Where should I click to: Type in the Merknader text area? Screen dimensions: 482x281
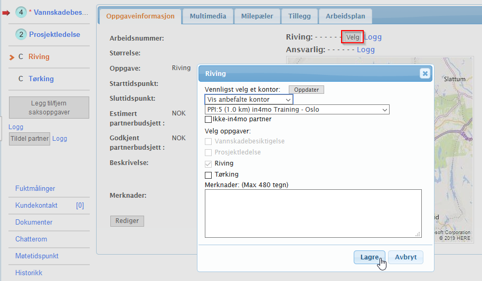(x=313, y=213)
